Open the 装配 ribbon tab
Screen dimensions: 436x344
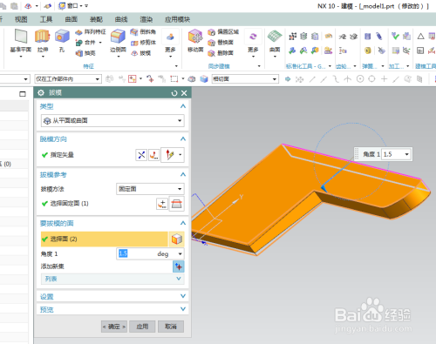(96, 19)
